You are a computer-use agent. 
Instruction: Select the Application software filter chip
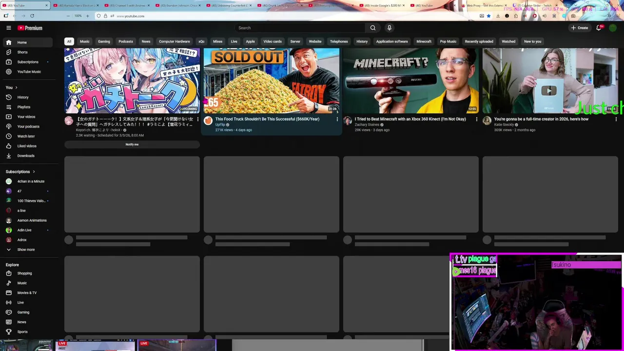[392, 41]
